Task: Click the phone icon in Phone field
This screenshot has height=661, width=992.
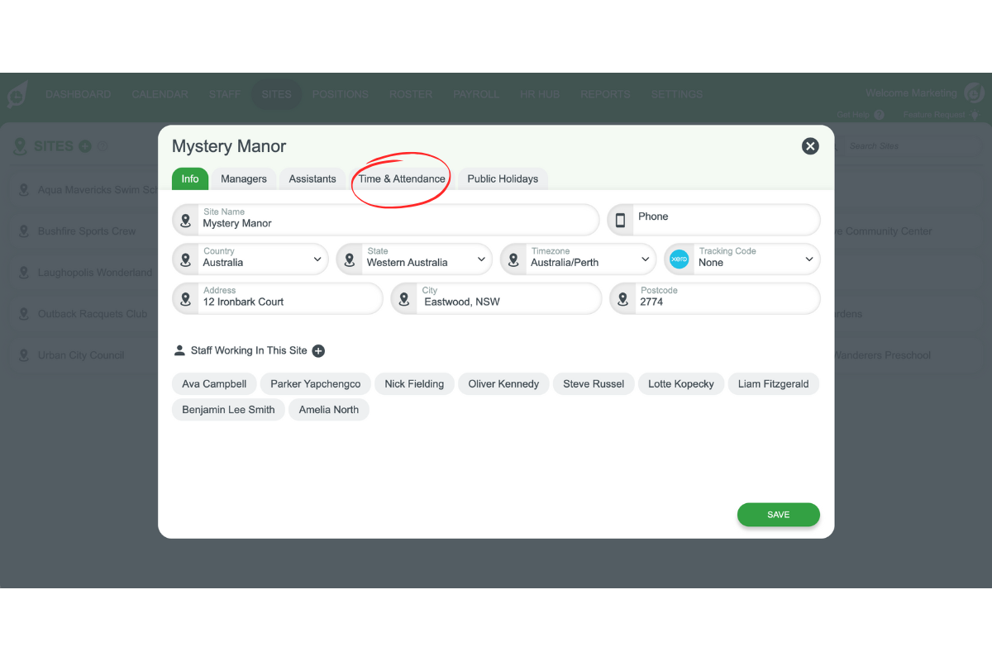Action: coord(621,221)
